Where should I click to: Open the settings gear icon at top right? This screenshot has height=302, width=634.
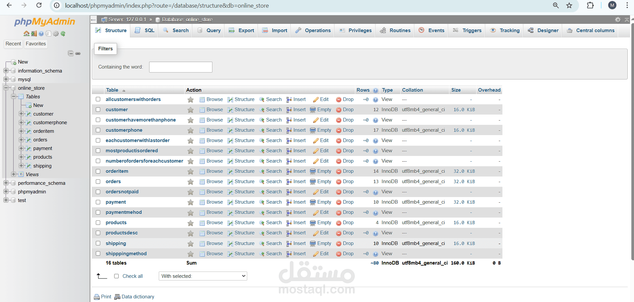pos(617,20)
